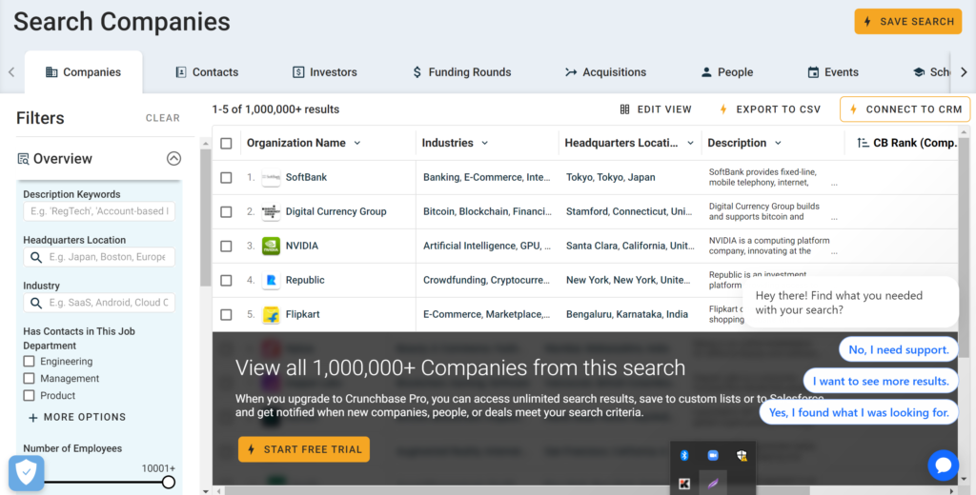Open Description column dropdown
This screenshot has height=495, width=976.
tap(778, 143)
